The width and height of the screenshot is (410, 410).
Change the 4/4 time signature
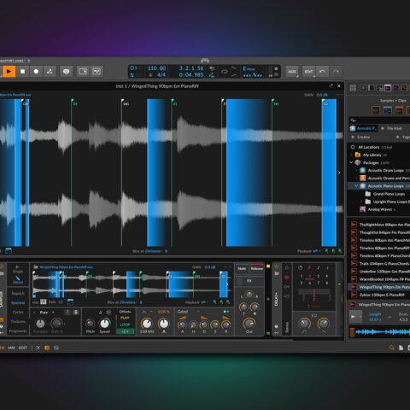tap(161, 75)
